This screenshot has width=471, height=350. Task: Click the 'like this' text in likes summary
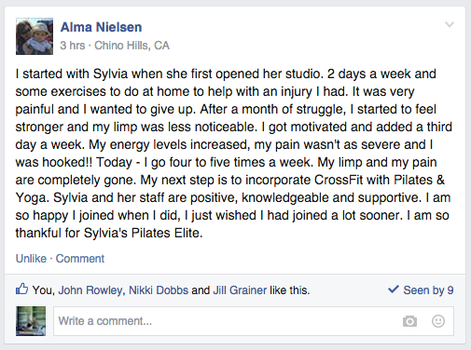tap(289, 290)
